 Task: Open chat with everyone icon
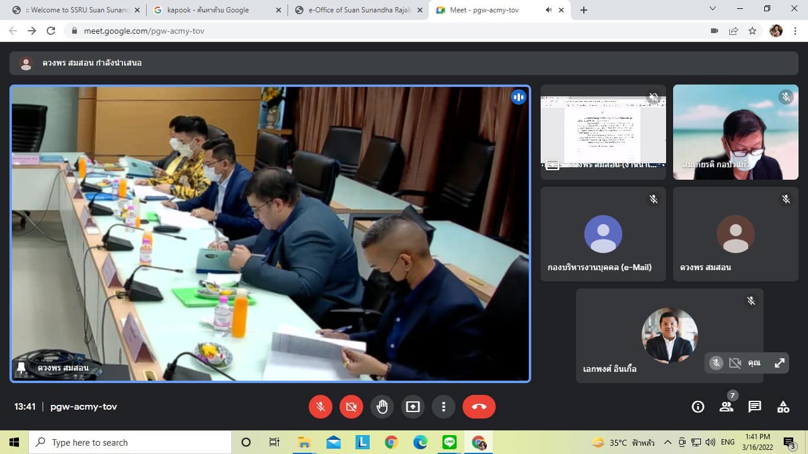pyautogui.click(x=755, y=407)
